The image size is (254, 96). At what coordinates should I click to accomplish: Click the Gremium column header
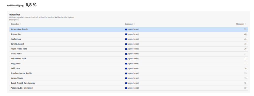tap(129, 24)
